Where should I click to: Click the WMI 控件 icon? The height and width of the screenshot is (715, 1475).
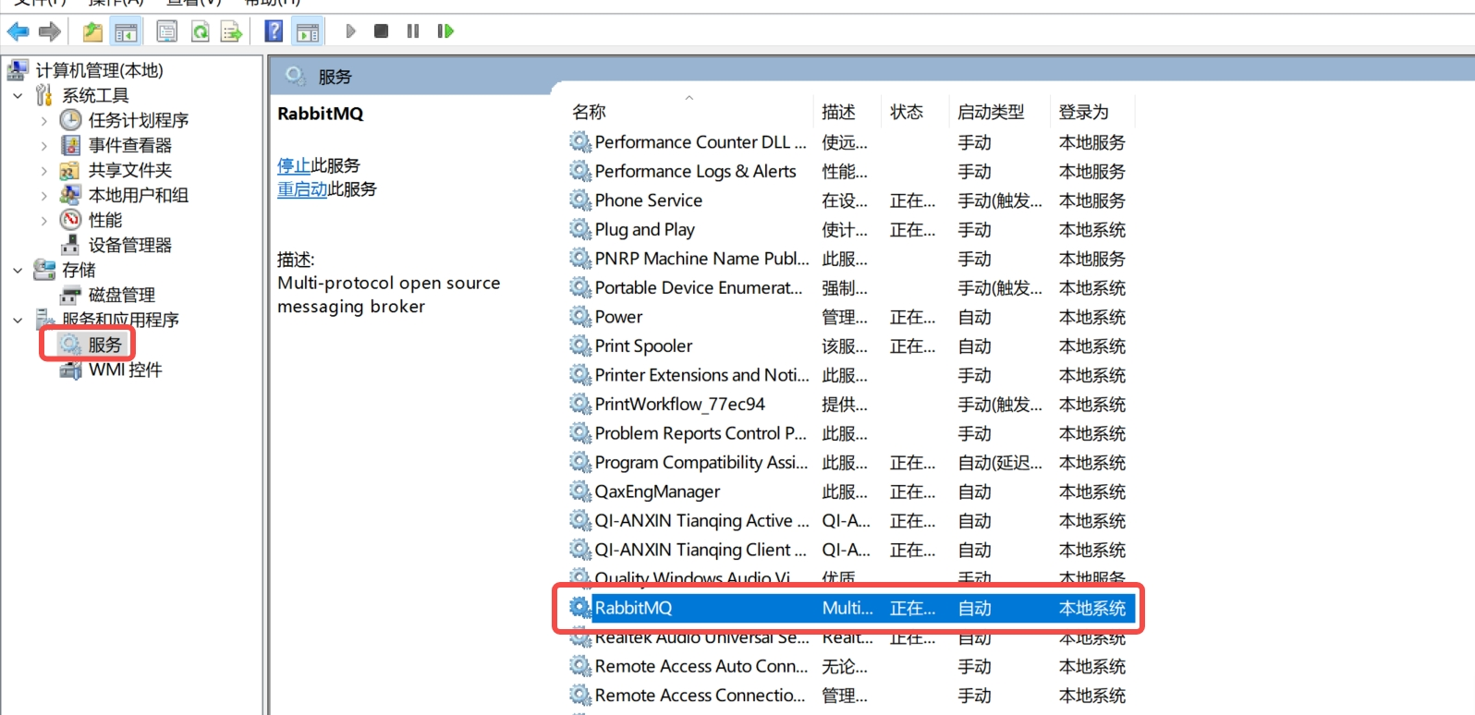[70, 370]
